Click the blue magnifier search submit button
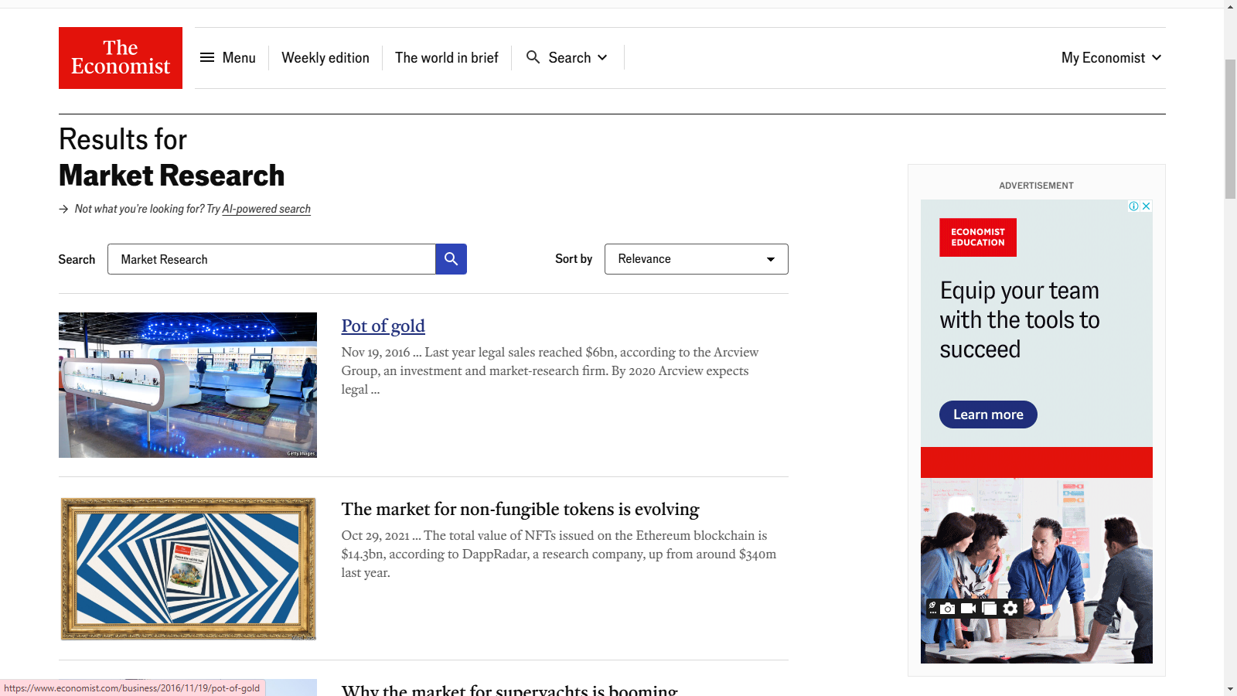This screenshot has height=696, width=1237. [451, 259]
